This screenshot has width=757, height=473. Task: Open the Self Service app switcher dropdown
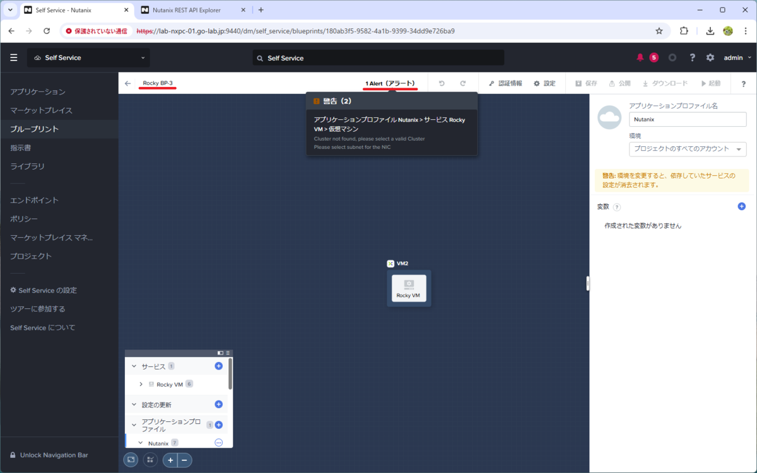point(88,57)
